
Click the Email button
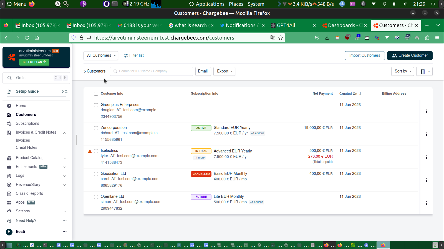coord(203,71)
